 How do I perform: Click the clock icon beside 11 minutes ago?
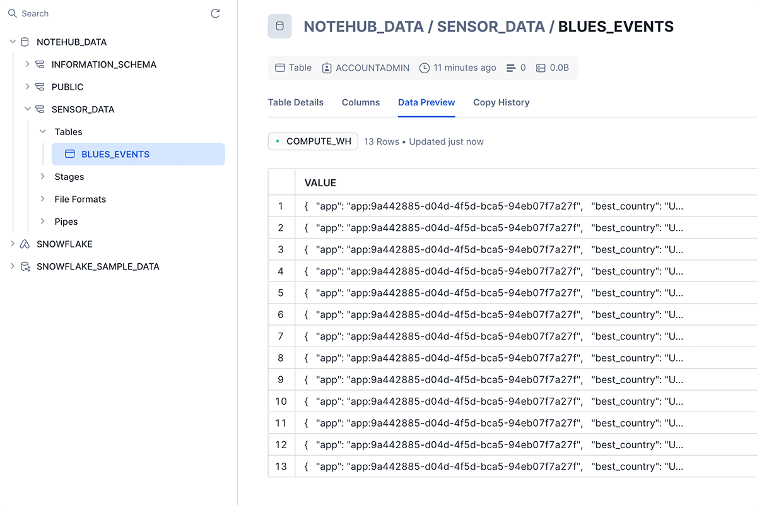pos(425,68)
